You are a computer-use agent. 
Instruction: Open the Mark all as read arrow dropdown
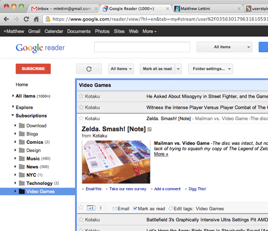click(178, 69)
